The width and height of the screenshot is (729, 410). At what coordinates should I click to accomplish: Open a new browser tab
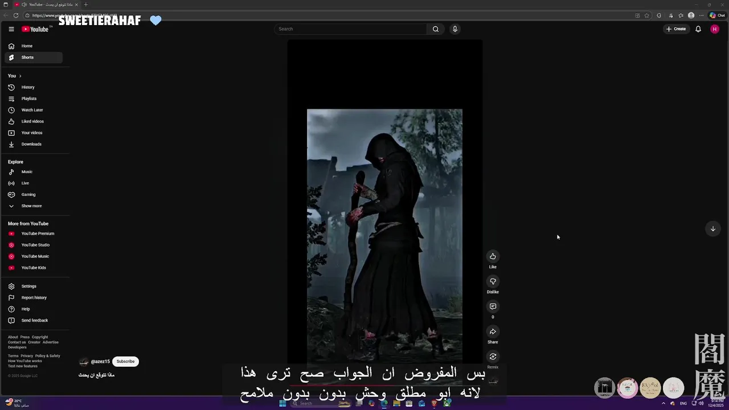pos(86,5)
